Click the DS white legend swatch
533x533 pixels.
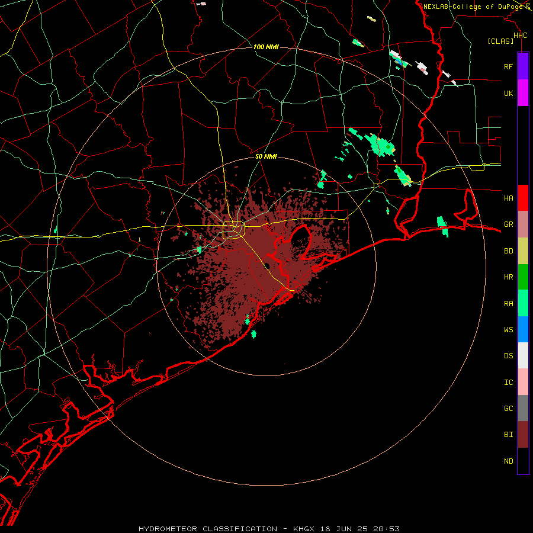pyautogui.click(x=523, y=355)
